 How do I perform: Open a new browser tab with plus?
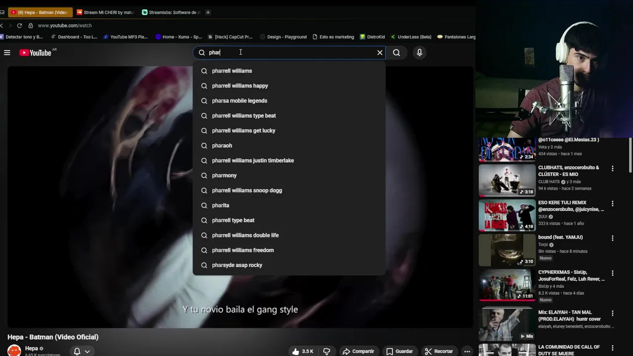(208, 12)
